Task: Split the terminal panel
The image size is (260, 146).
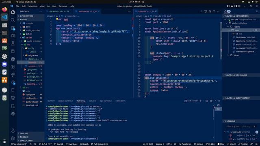Action: 207,101
